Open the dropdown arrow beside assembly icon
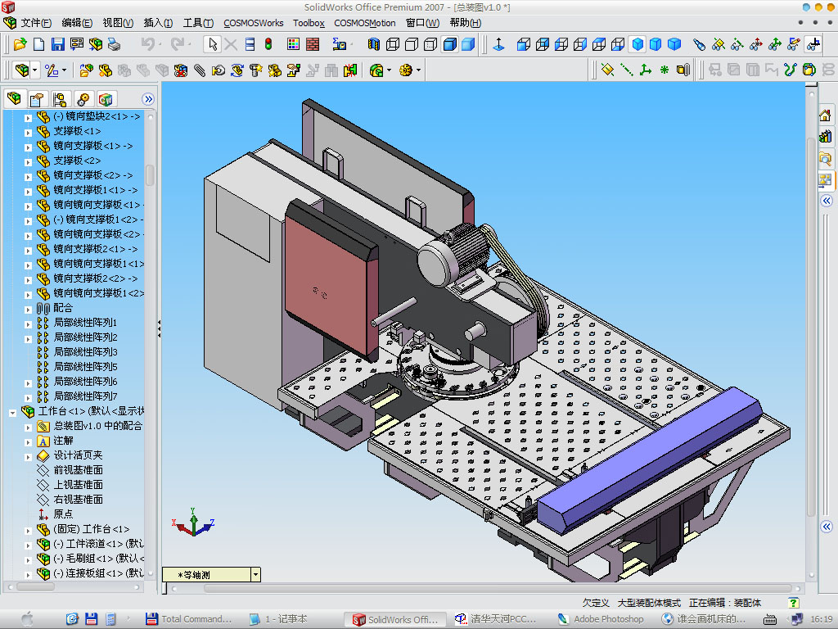Viewport: 838px width, 629px height. pyautogui.click(x=34, y=70)
